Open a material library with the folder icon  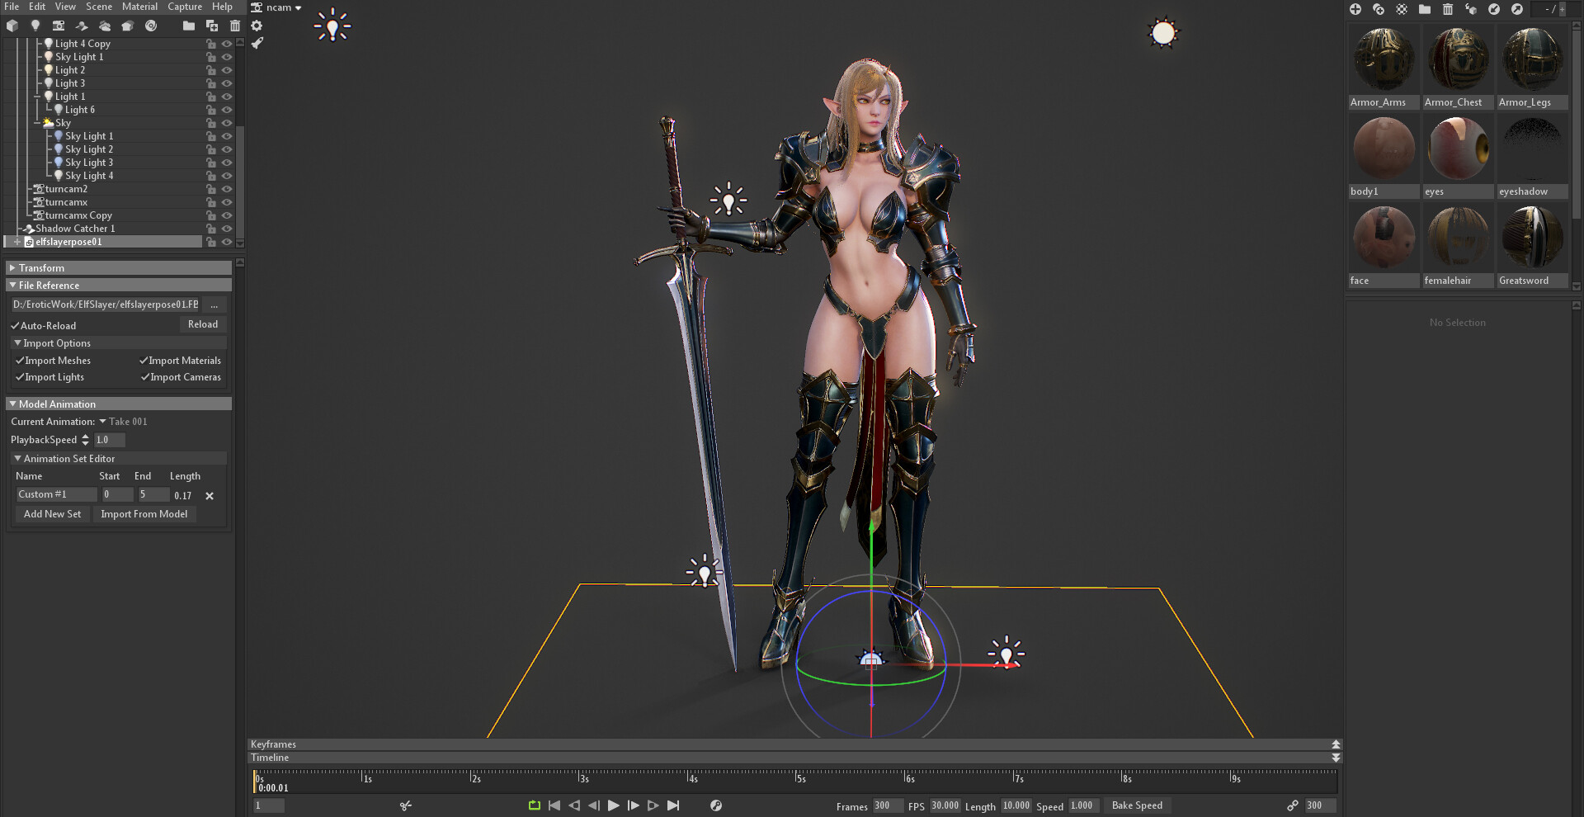1424,9
